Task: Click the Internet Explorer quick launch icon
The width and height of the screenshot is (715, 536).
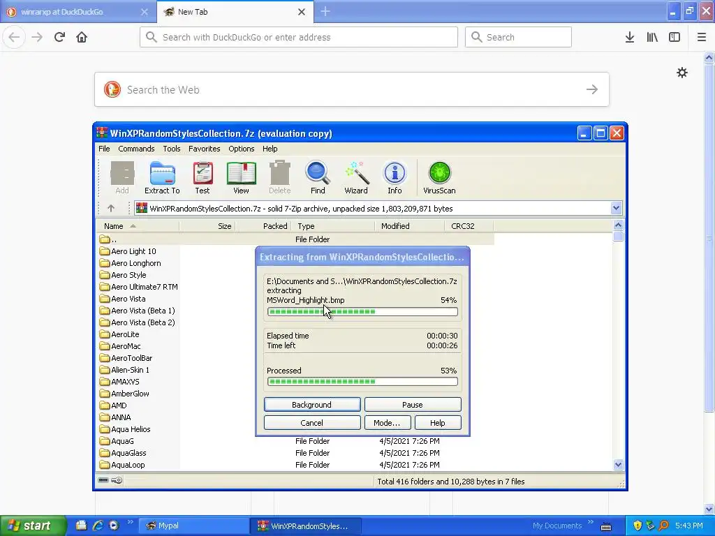Action: click(98, 526)
